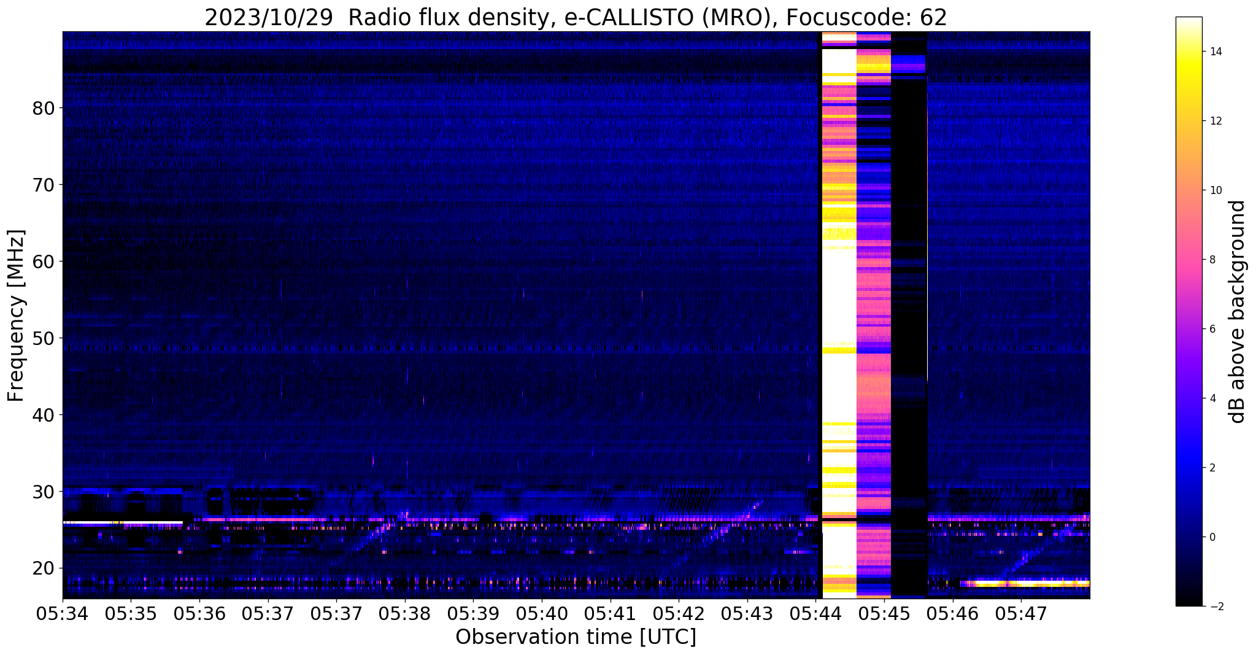Click the 05:35 time tick label
This screenshot has width=1256, height=655.
coord(130,614)
